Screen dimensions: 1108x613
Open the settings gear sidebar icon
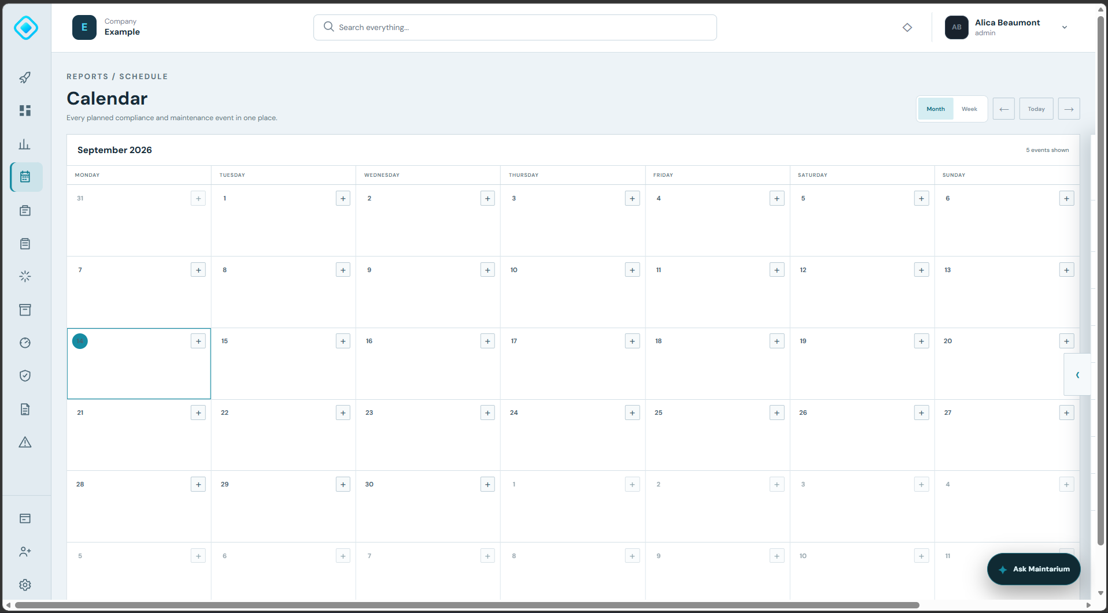[25, 585]
